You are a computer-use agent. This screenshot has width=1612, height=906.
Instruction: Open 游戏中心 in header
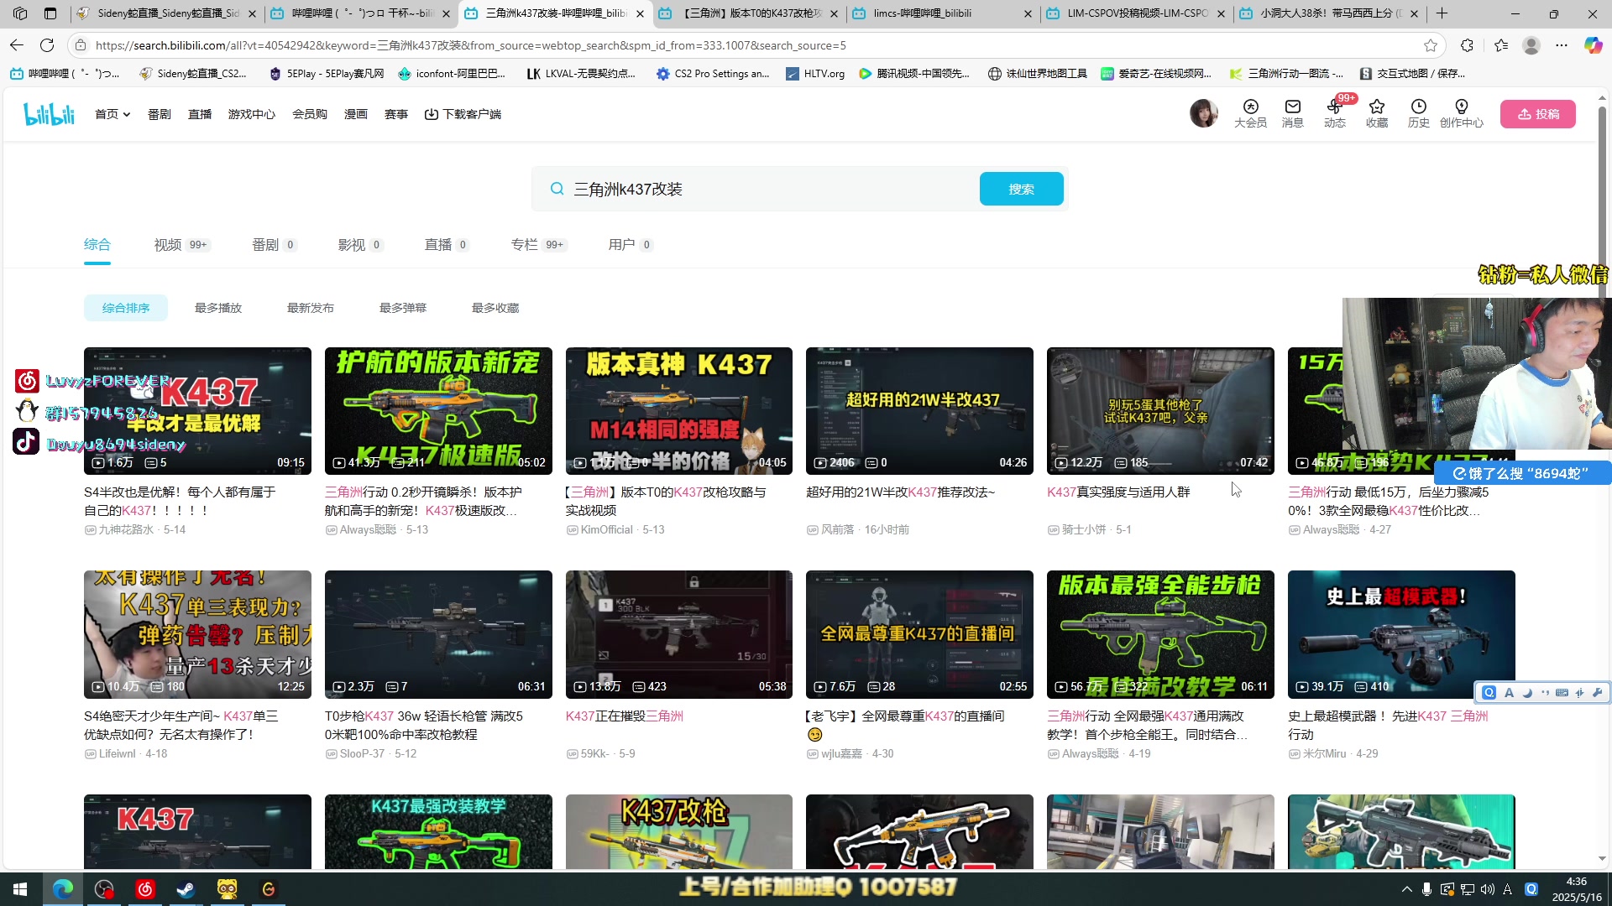252,114
